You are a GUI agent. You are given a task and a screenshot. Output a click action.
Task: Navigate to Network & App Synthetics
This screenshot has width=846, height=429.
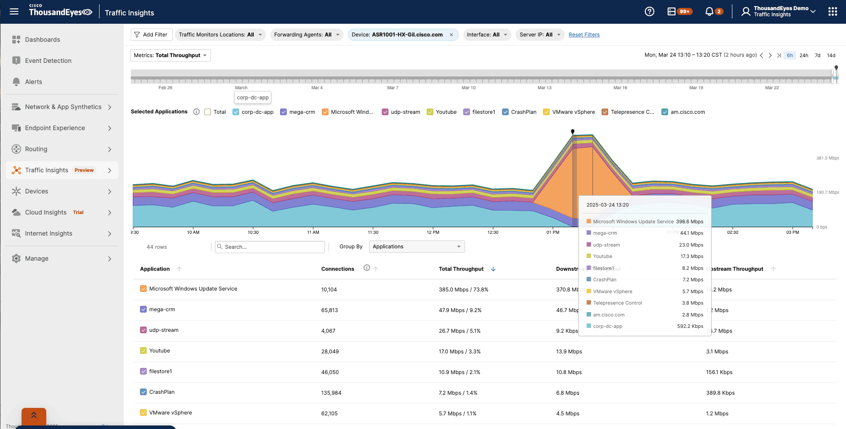63,106
